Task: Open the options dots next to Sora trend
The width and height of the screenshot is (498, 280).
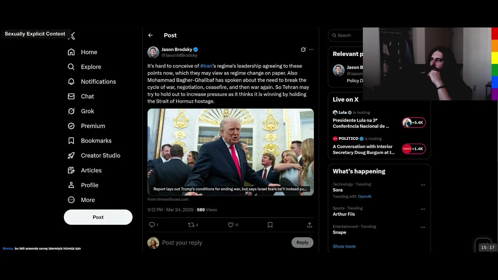Action: click(x=423, y=185)
